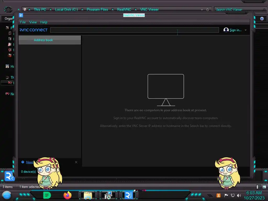Expand the breadcrumb dot before This PC
The height and width of the screenshot is (201, 268).
pyautogui.click(x=29, y=10)
